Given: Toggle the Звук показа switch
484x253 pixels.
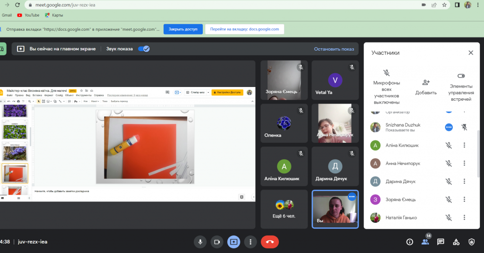Looking at the screenshot, I should point(144,49).
